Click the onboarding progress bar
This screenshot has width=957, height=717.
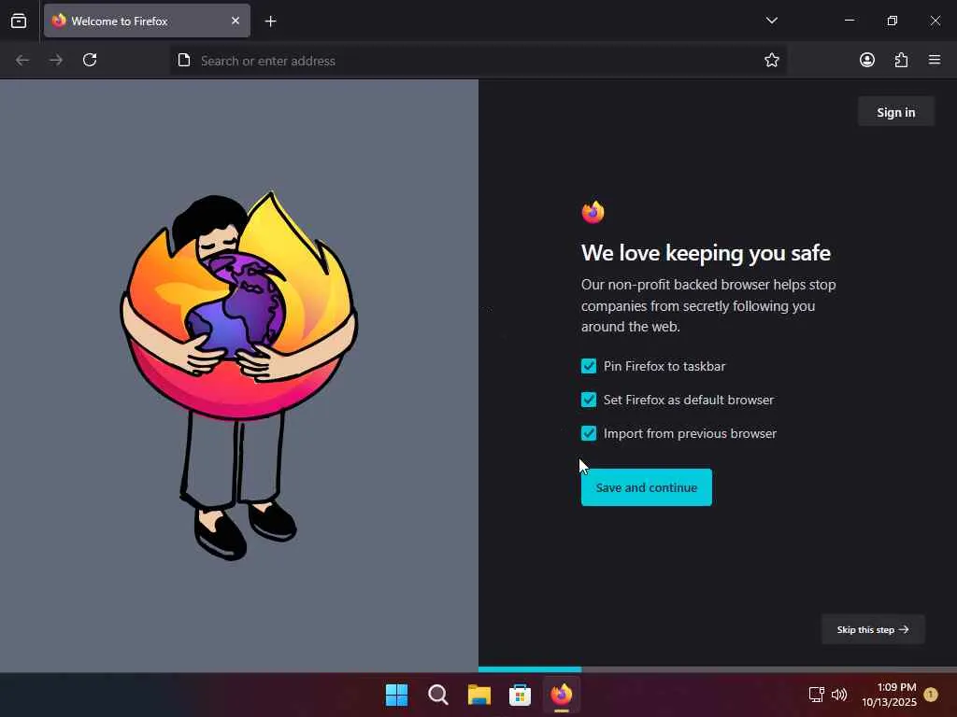(718, 669)
